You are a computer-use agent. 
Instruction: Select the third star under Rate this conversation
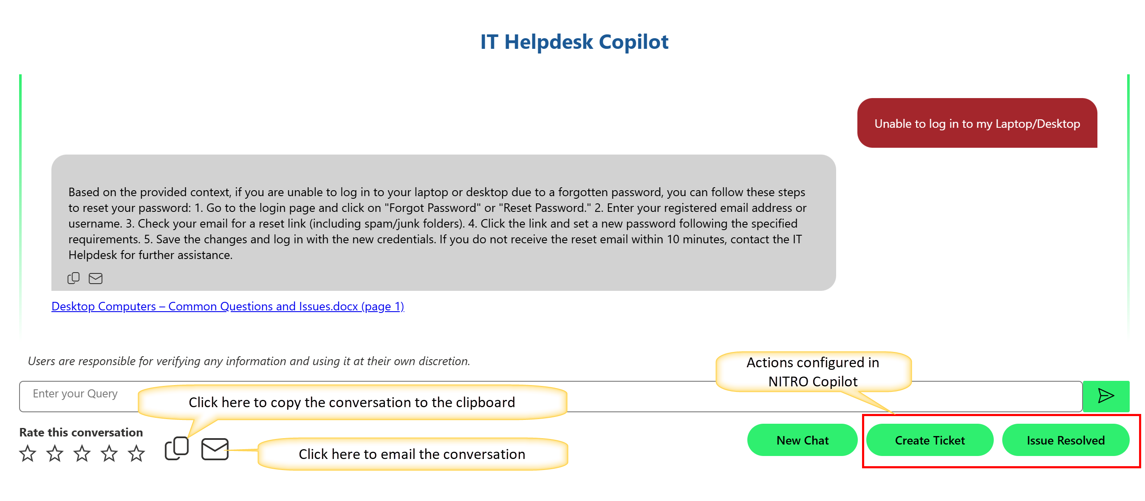[82, 453]
